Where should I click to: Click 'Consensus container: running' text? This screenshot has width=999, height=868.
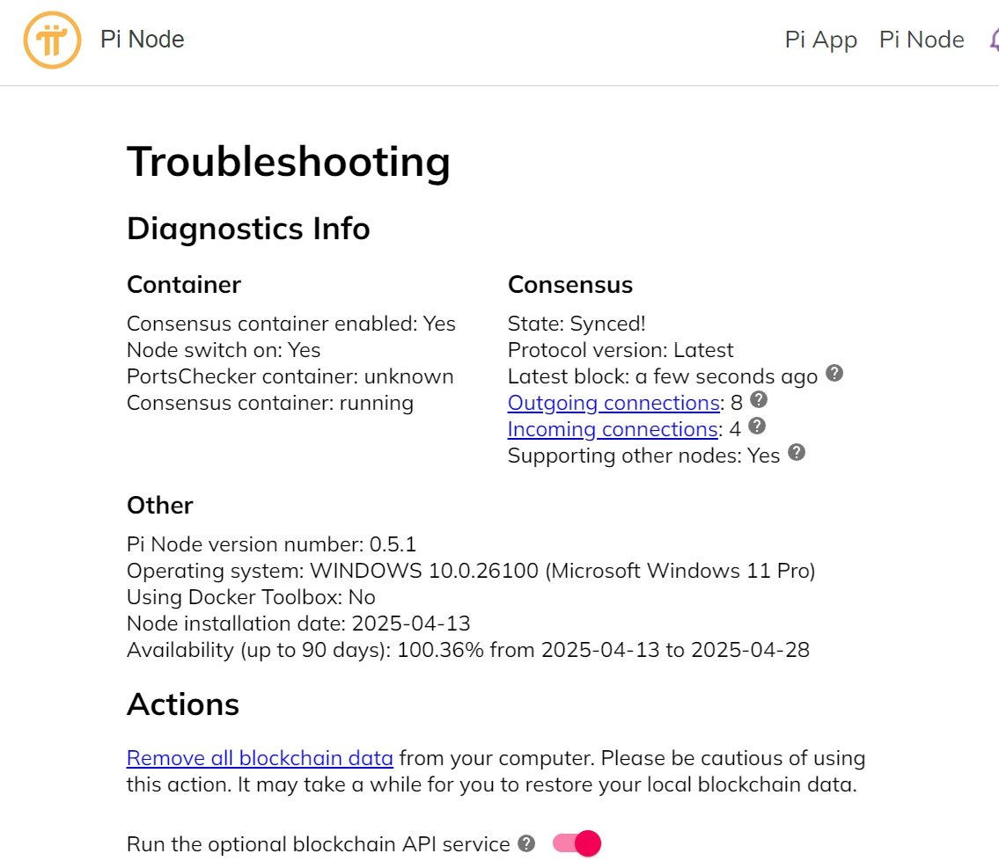point(270,403)
